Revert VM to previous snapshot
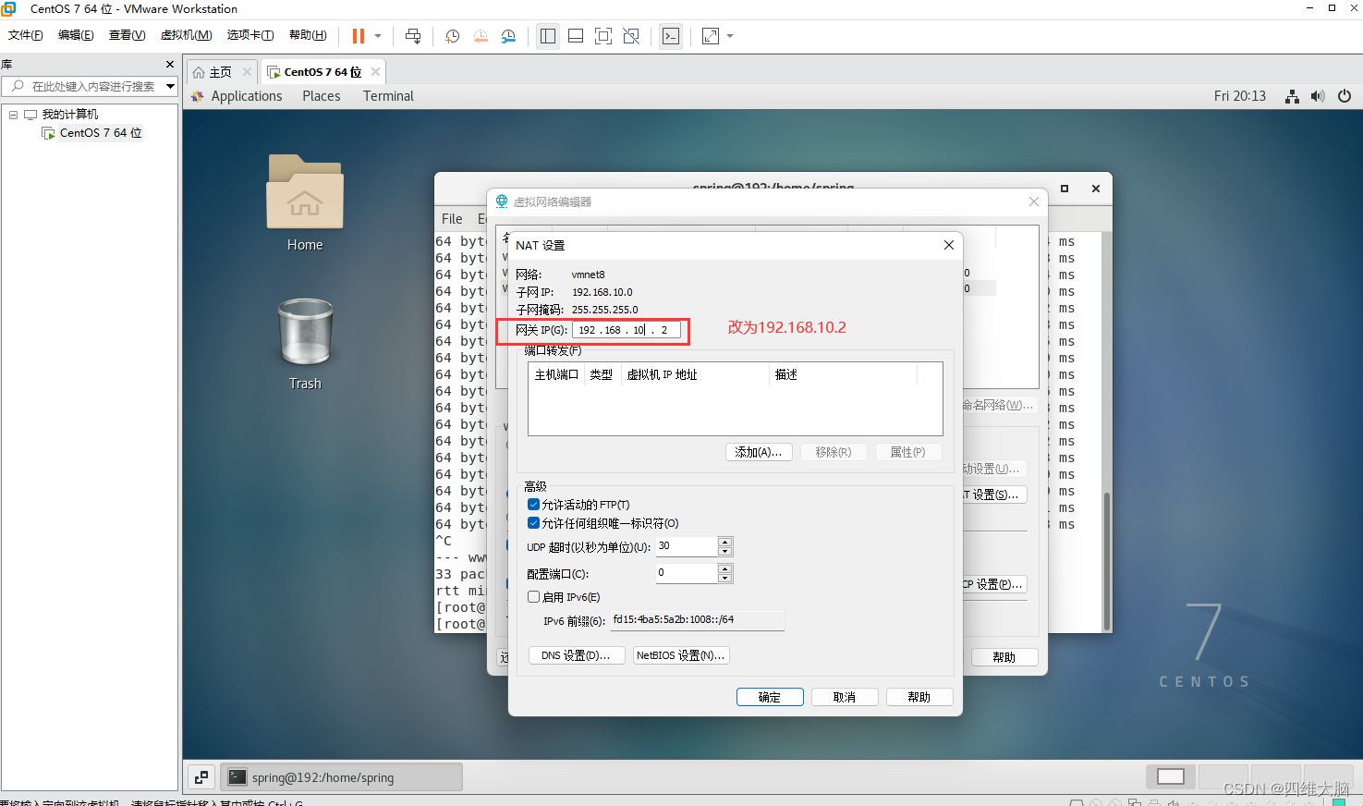The height and width of the screenshot is (806, 1363). point(481,36)
